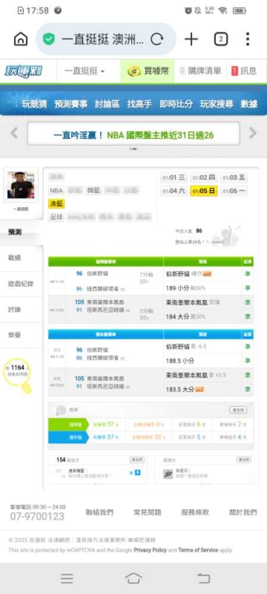Open the tab switcher showing 2
Screen dimensions: 267x594
(x=221, y=39)
